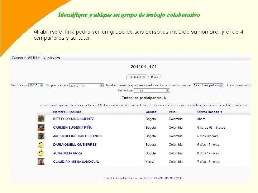258x193 pixels.
Task: Go to 201101 in the breadcrumb
Action: point(32,58)
